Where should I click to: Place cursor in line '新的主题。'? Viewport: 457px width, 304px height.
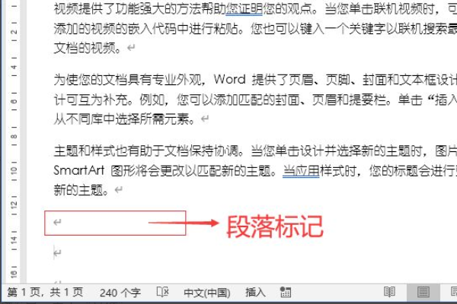click(x=81, y=190)
